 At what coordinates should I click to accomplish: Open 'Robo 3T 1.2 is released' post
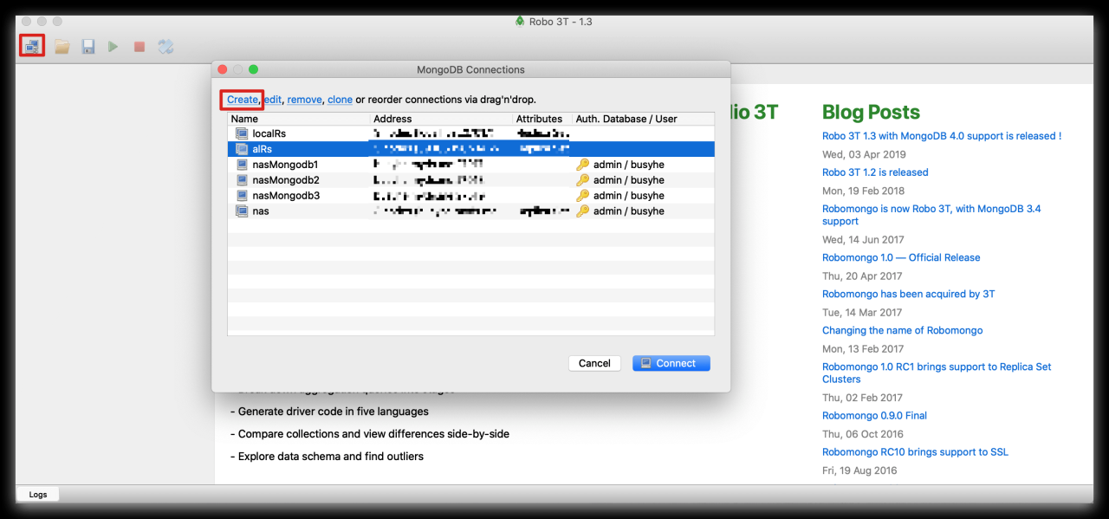875,172
